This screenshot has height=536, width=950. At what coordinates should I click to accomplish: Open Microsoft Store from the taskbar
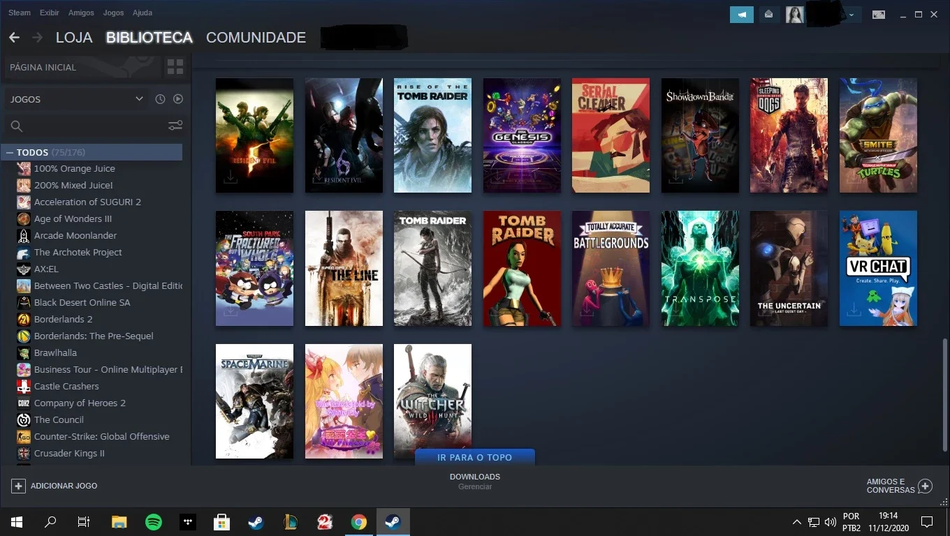(222, 522)
